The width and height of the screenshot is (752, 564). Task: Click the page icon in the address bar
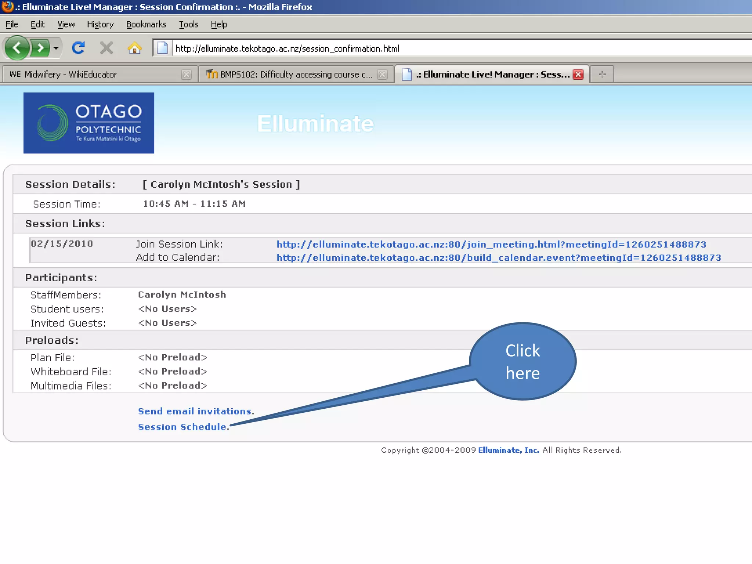tap(162, 48)
